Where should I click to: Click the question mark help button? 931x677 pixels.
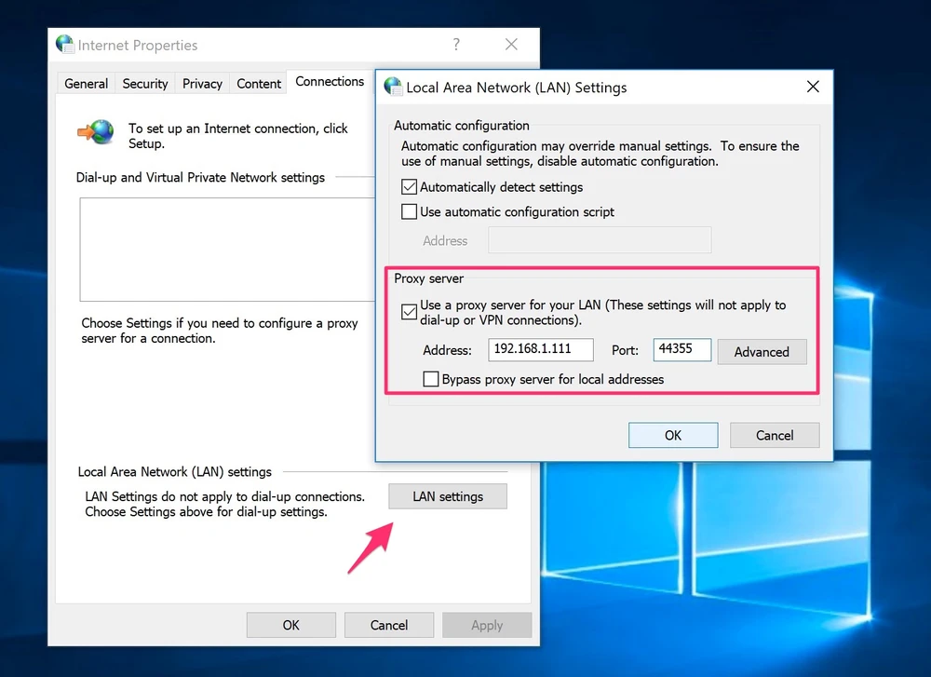tap(455, 45)
